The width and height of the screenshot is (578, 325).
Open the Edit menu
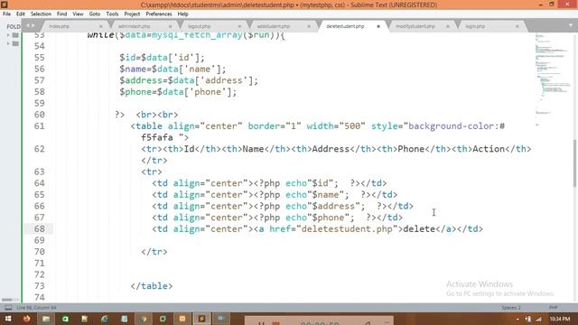tap(20, 14)
